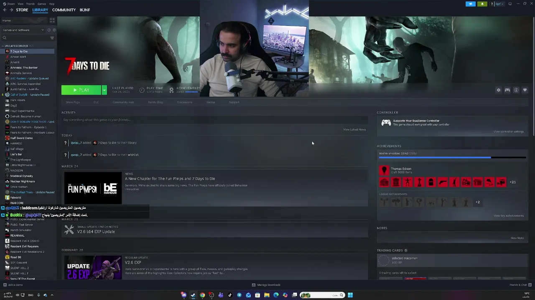
Task: Open the COMMUNITY tab
Action: [64, 10]
